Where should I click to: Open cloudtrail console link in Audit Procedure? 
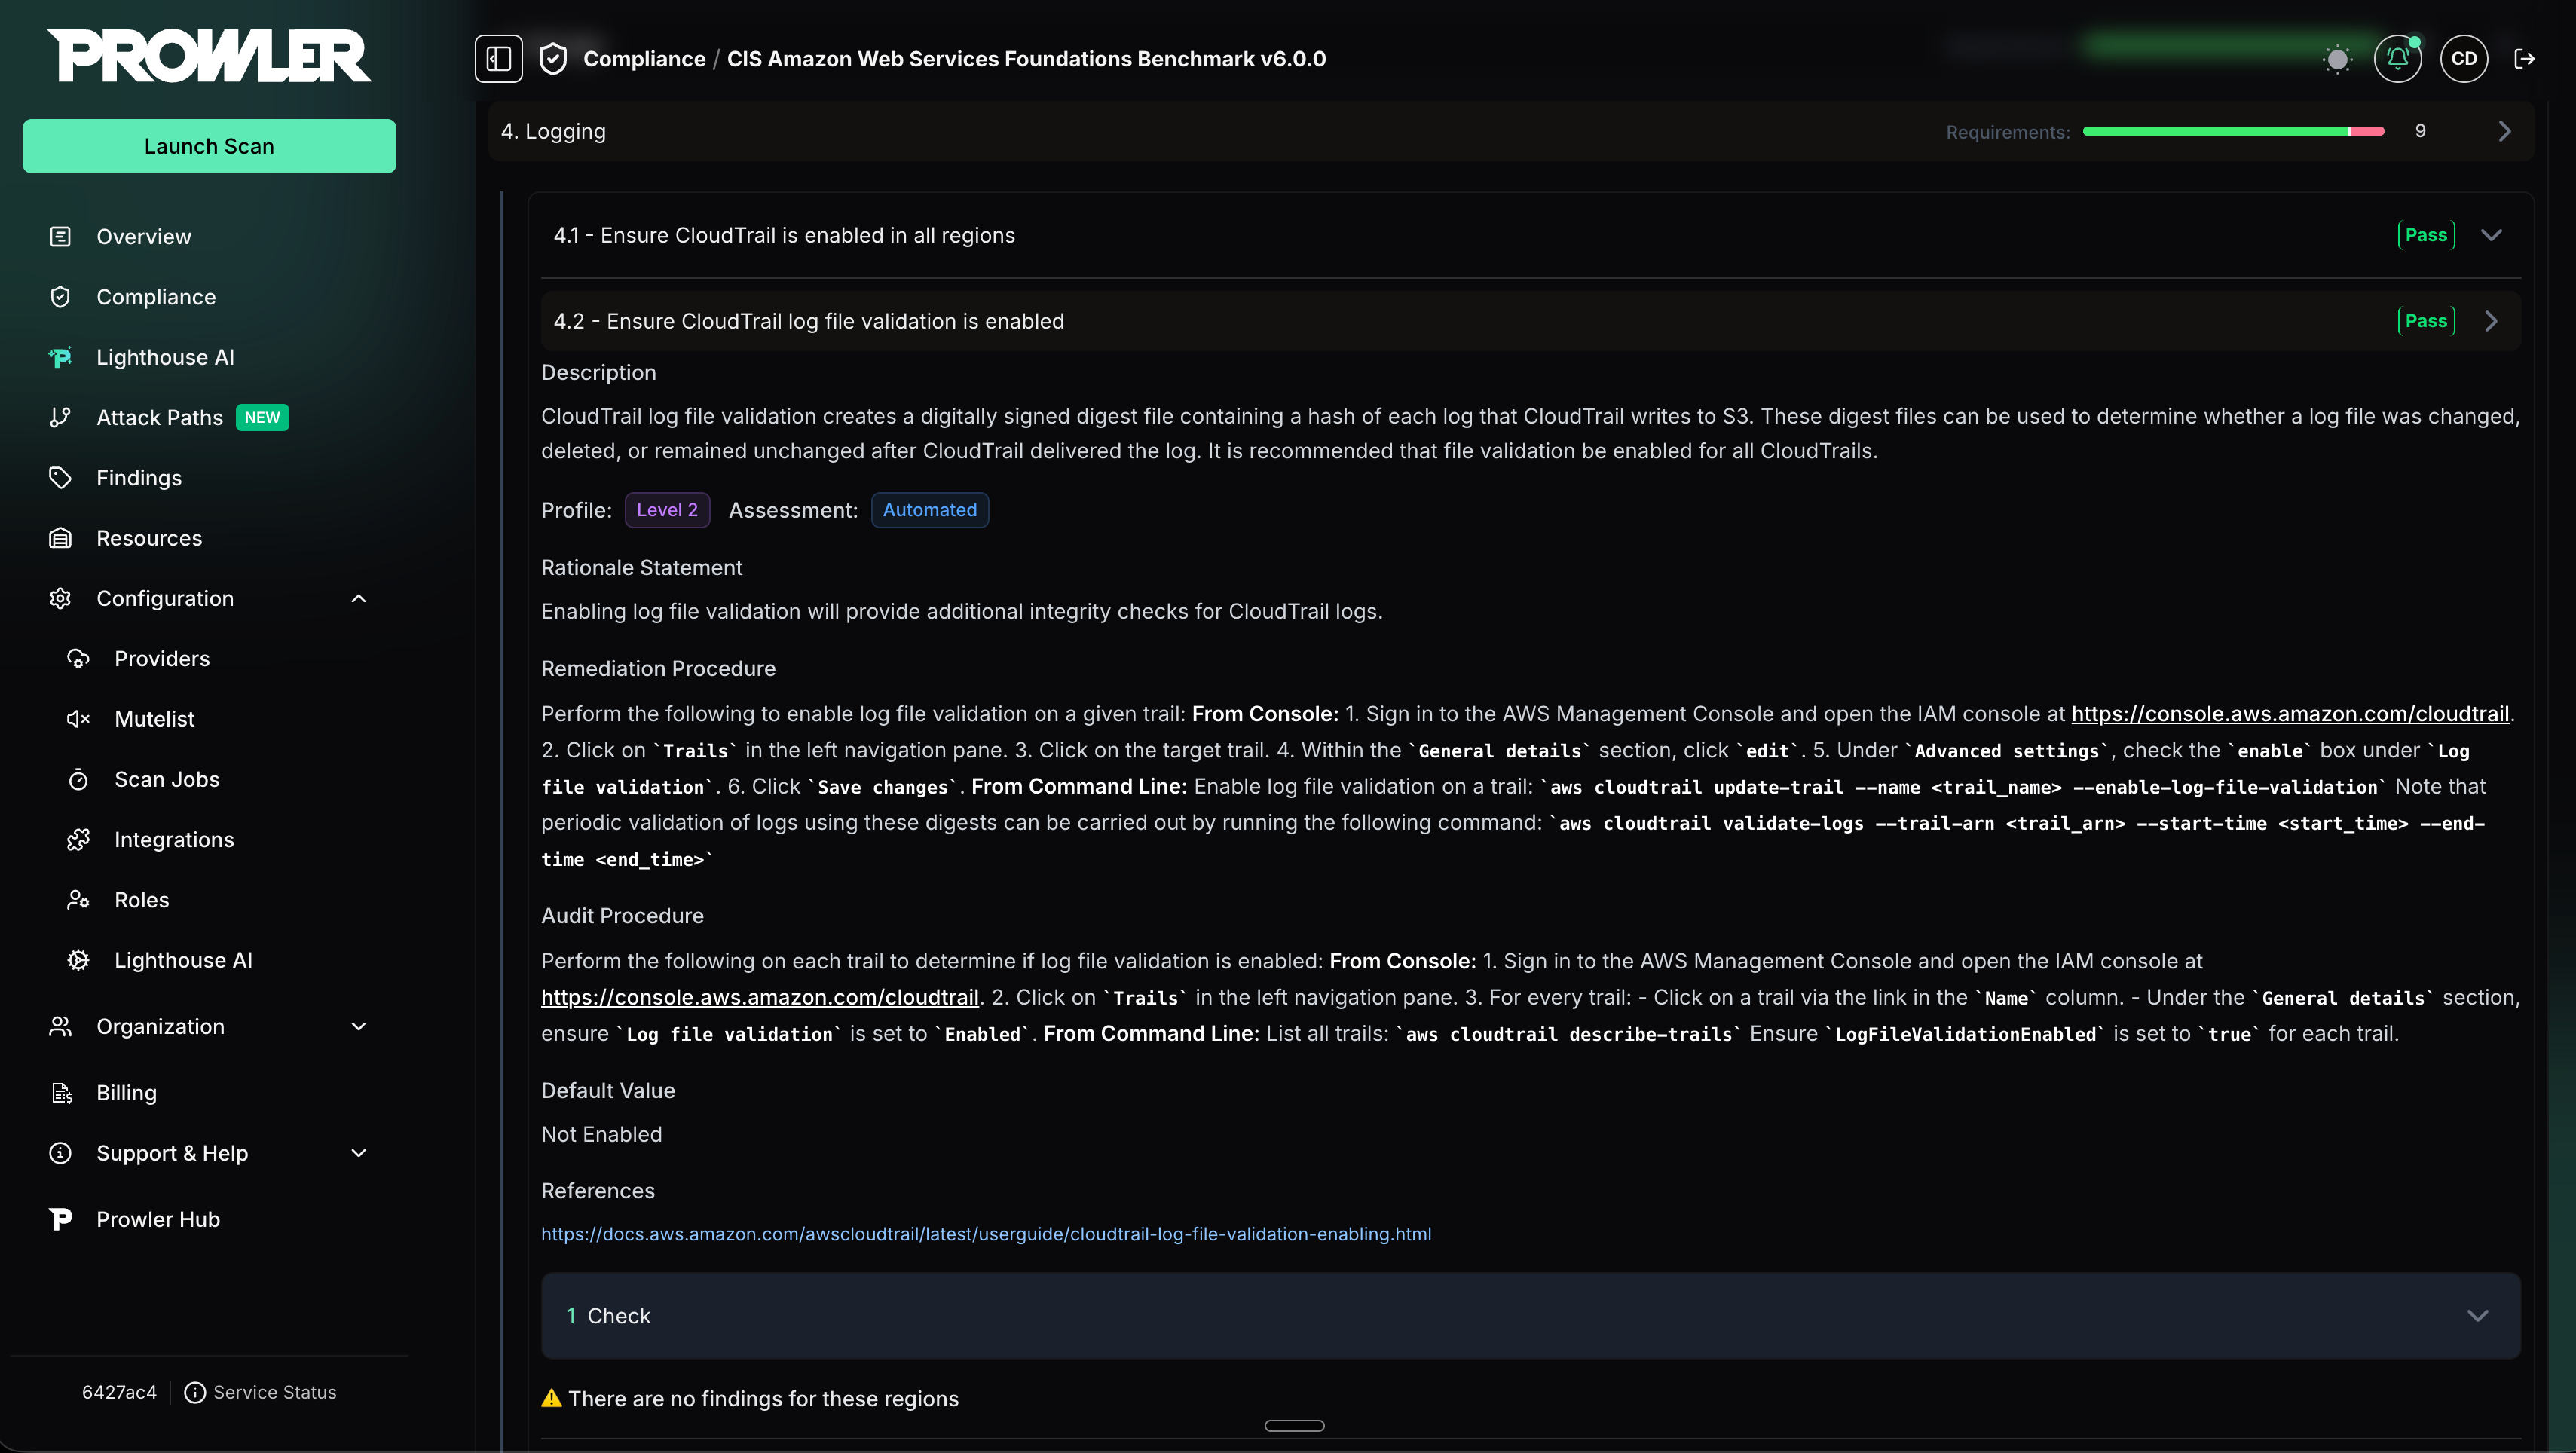point(760,997)
